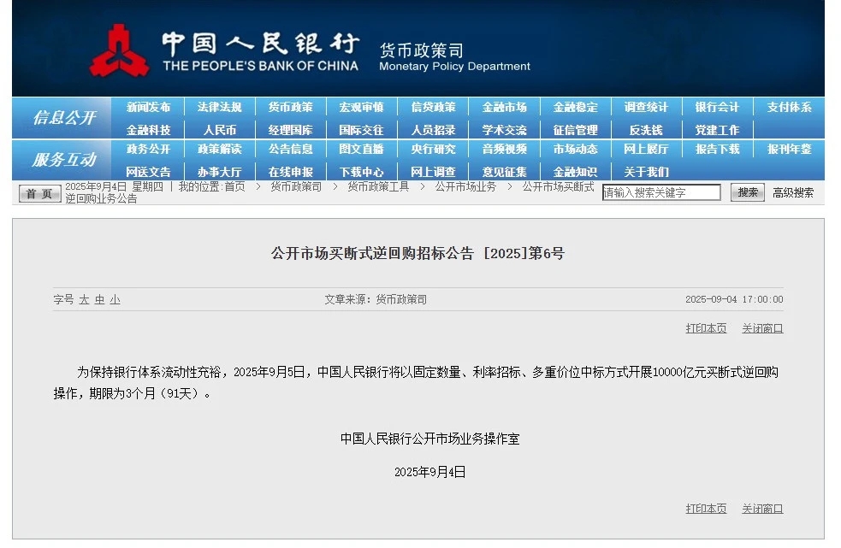Image resolution: width=841 pixels, height=548 pixels.
Task: Visit the 意见征集 page
Action: [x=504, y=172]
